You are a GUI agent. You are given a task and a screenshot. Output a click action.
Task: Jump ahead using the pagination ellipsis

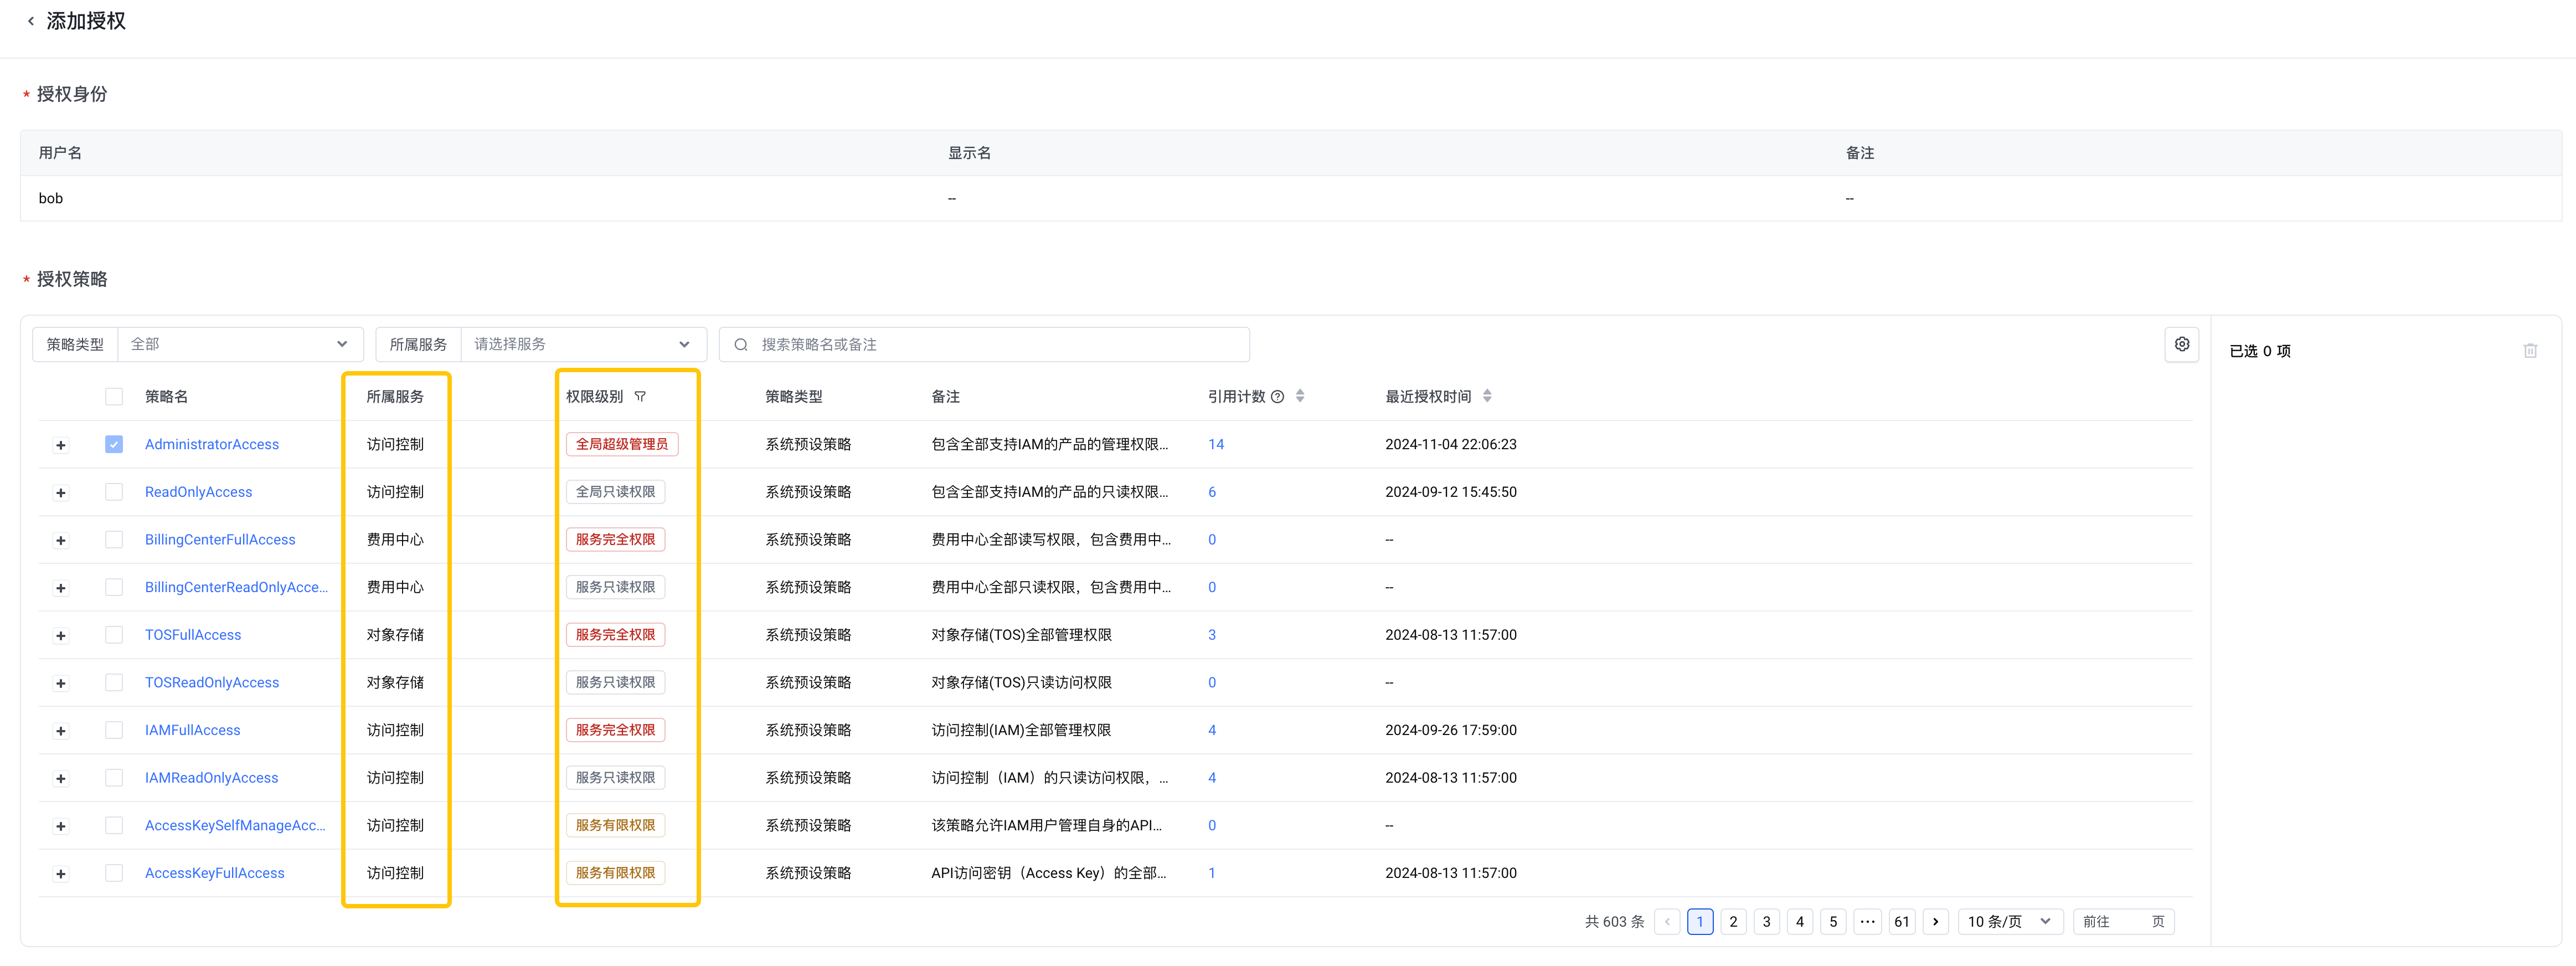[1867, 922]
